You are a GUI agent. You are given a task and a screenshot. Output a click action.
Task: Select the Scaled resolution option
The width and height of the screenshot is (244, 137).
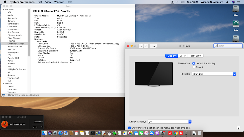pos(194,67)
